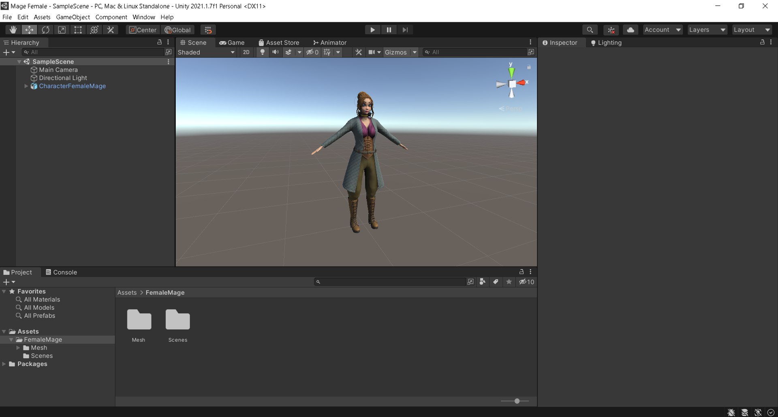Viewport: 778px width, 417px height.
Task: Switch to the Asset Store tab
Action: click(x=279, y=43)
